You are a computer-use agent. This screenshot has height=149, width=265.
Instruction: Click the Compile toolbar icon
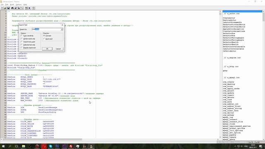tap(26, 8)
